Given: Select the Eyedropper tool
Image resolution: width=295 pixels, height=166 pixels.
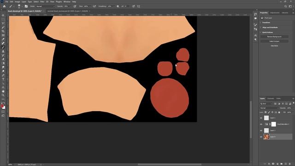Looking at the screenshot, I should coord(3,39).
